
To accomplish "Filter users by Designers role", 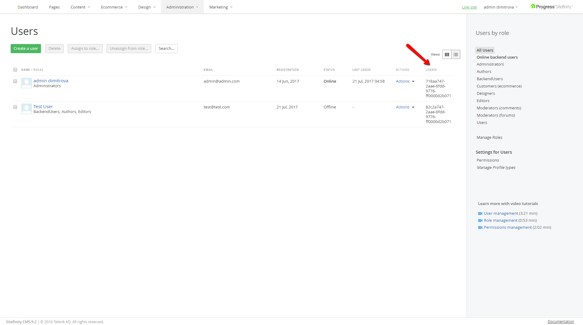I will 486,94.
